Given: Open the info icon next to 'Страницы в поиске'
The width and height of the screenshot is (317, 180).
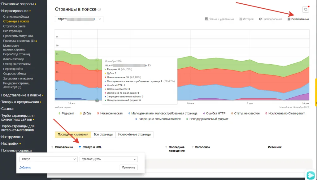Looking at the screenshot, I should [98, 9].
